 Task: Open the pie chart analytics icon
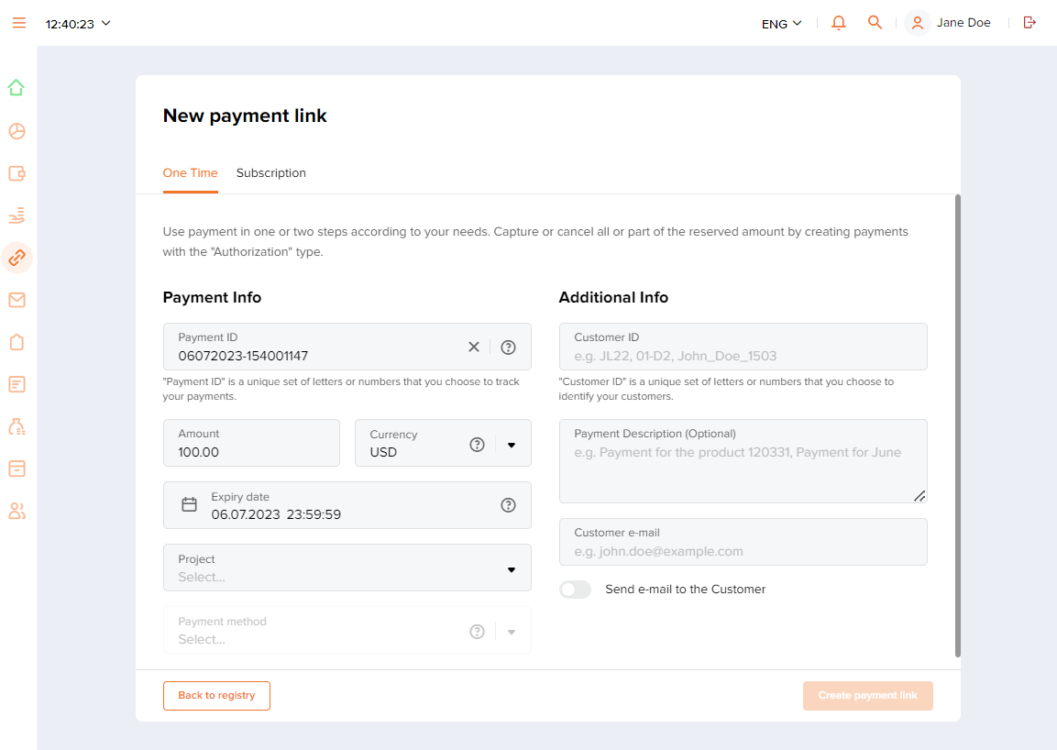17,131
